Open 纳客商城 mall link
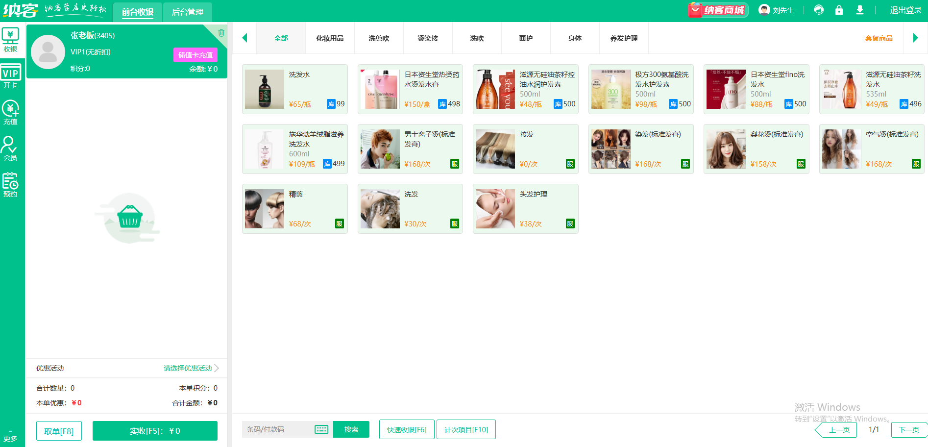Screen dimensions: 928x447 point(718,10)
